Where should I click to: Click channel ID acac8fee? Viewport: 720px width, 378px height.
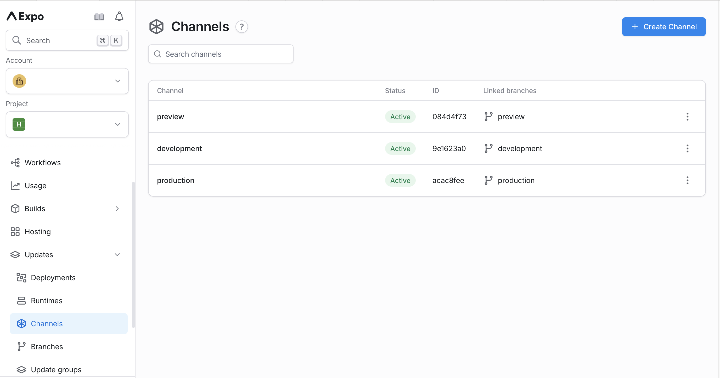click(448, 180)
